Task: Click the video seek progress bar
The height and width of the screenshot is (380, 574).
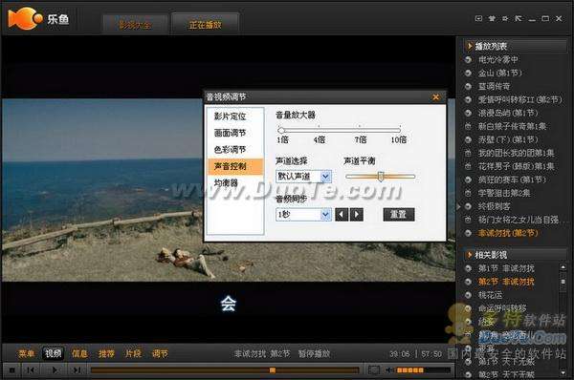Action: point(225,370)
